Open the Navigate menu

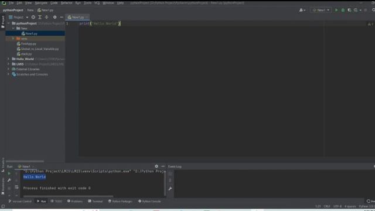[41, 3]
